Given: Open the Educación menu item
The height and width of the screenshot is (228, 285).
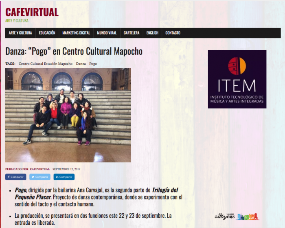Looking at the screenshot, I should pyautogui.click(x=47, y=33).
